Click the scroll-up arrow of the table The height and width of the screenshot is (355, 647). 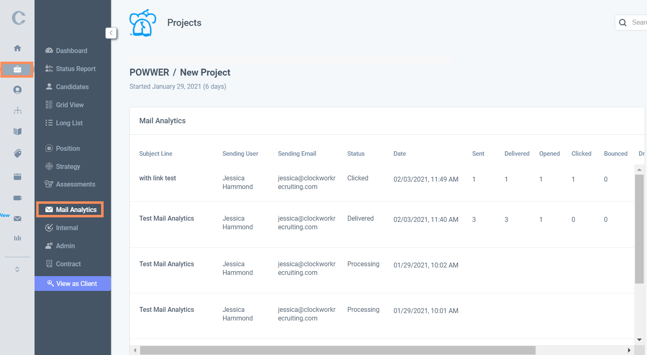[639, 169]
